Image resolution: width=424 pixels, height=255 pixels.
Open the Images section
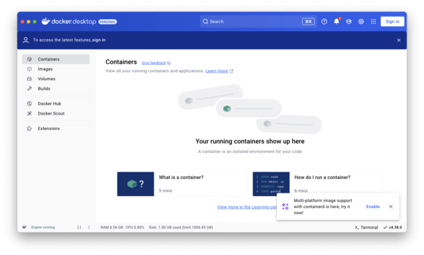[56, 69]
